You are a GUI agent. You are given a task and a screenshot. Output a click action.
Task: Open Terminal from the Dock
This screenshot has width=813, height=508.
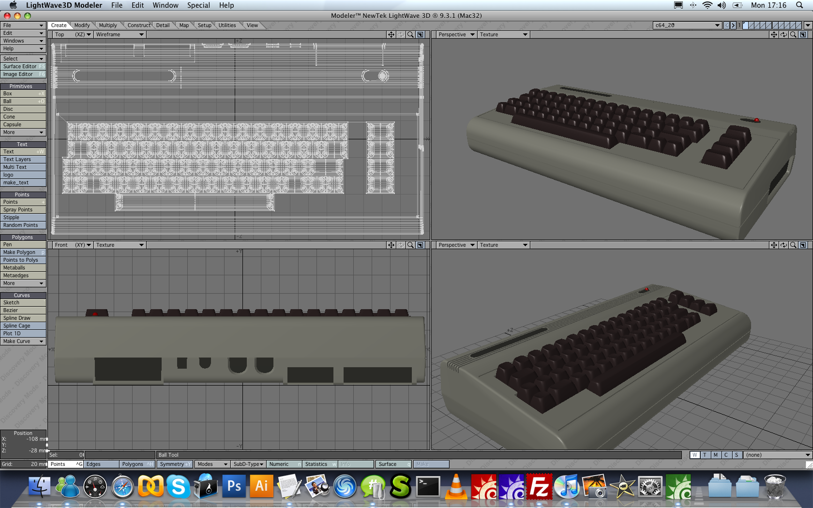click(x=428, y=486)
